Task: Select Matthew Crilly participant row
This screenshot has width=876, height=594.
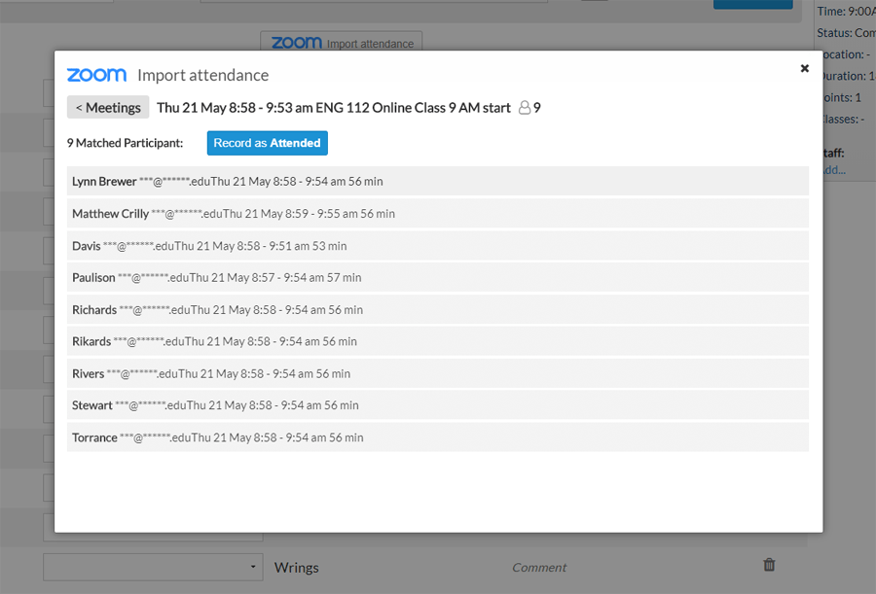Action: [x=437, y=213]
